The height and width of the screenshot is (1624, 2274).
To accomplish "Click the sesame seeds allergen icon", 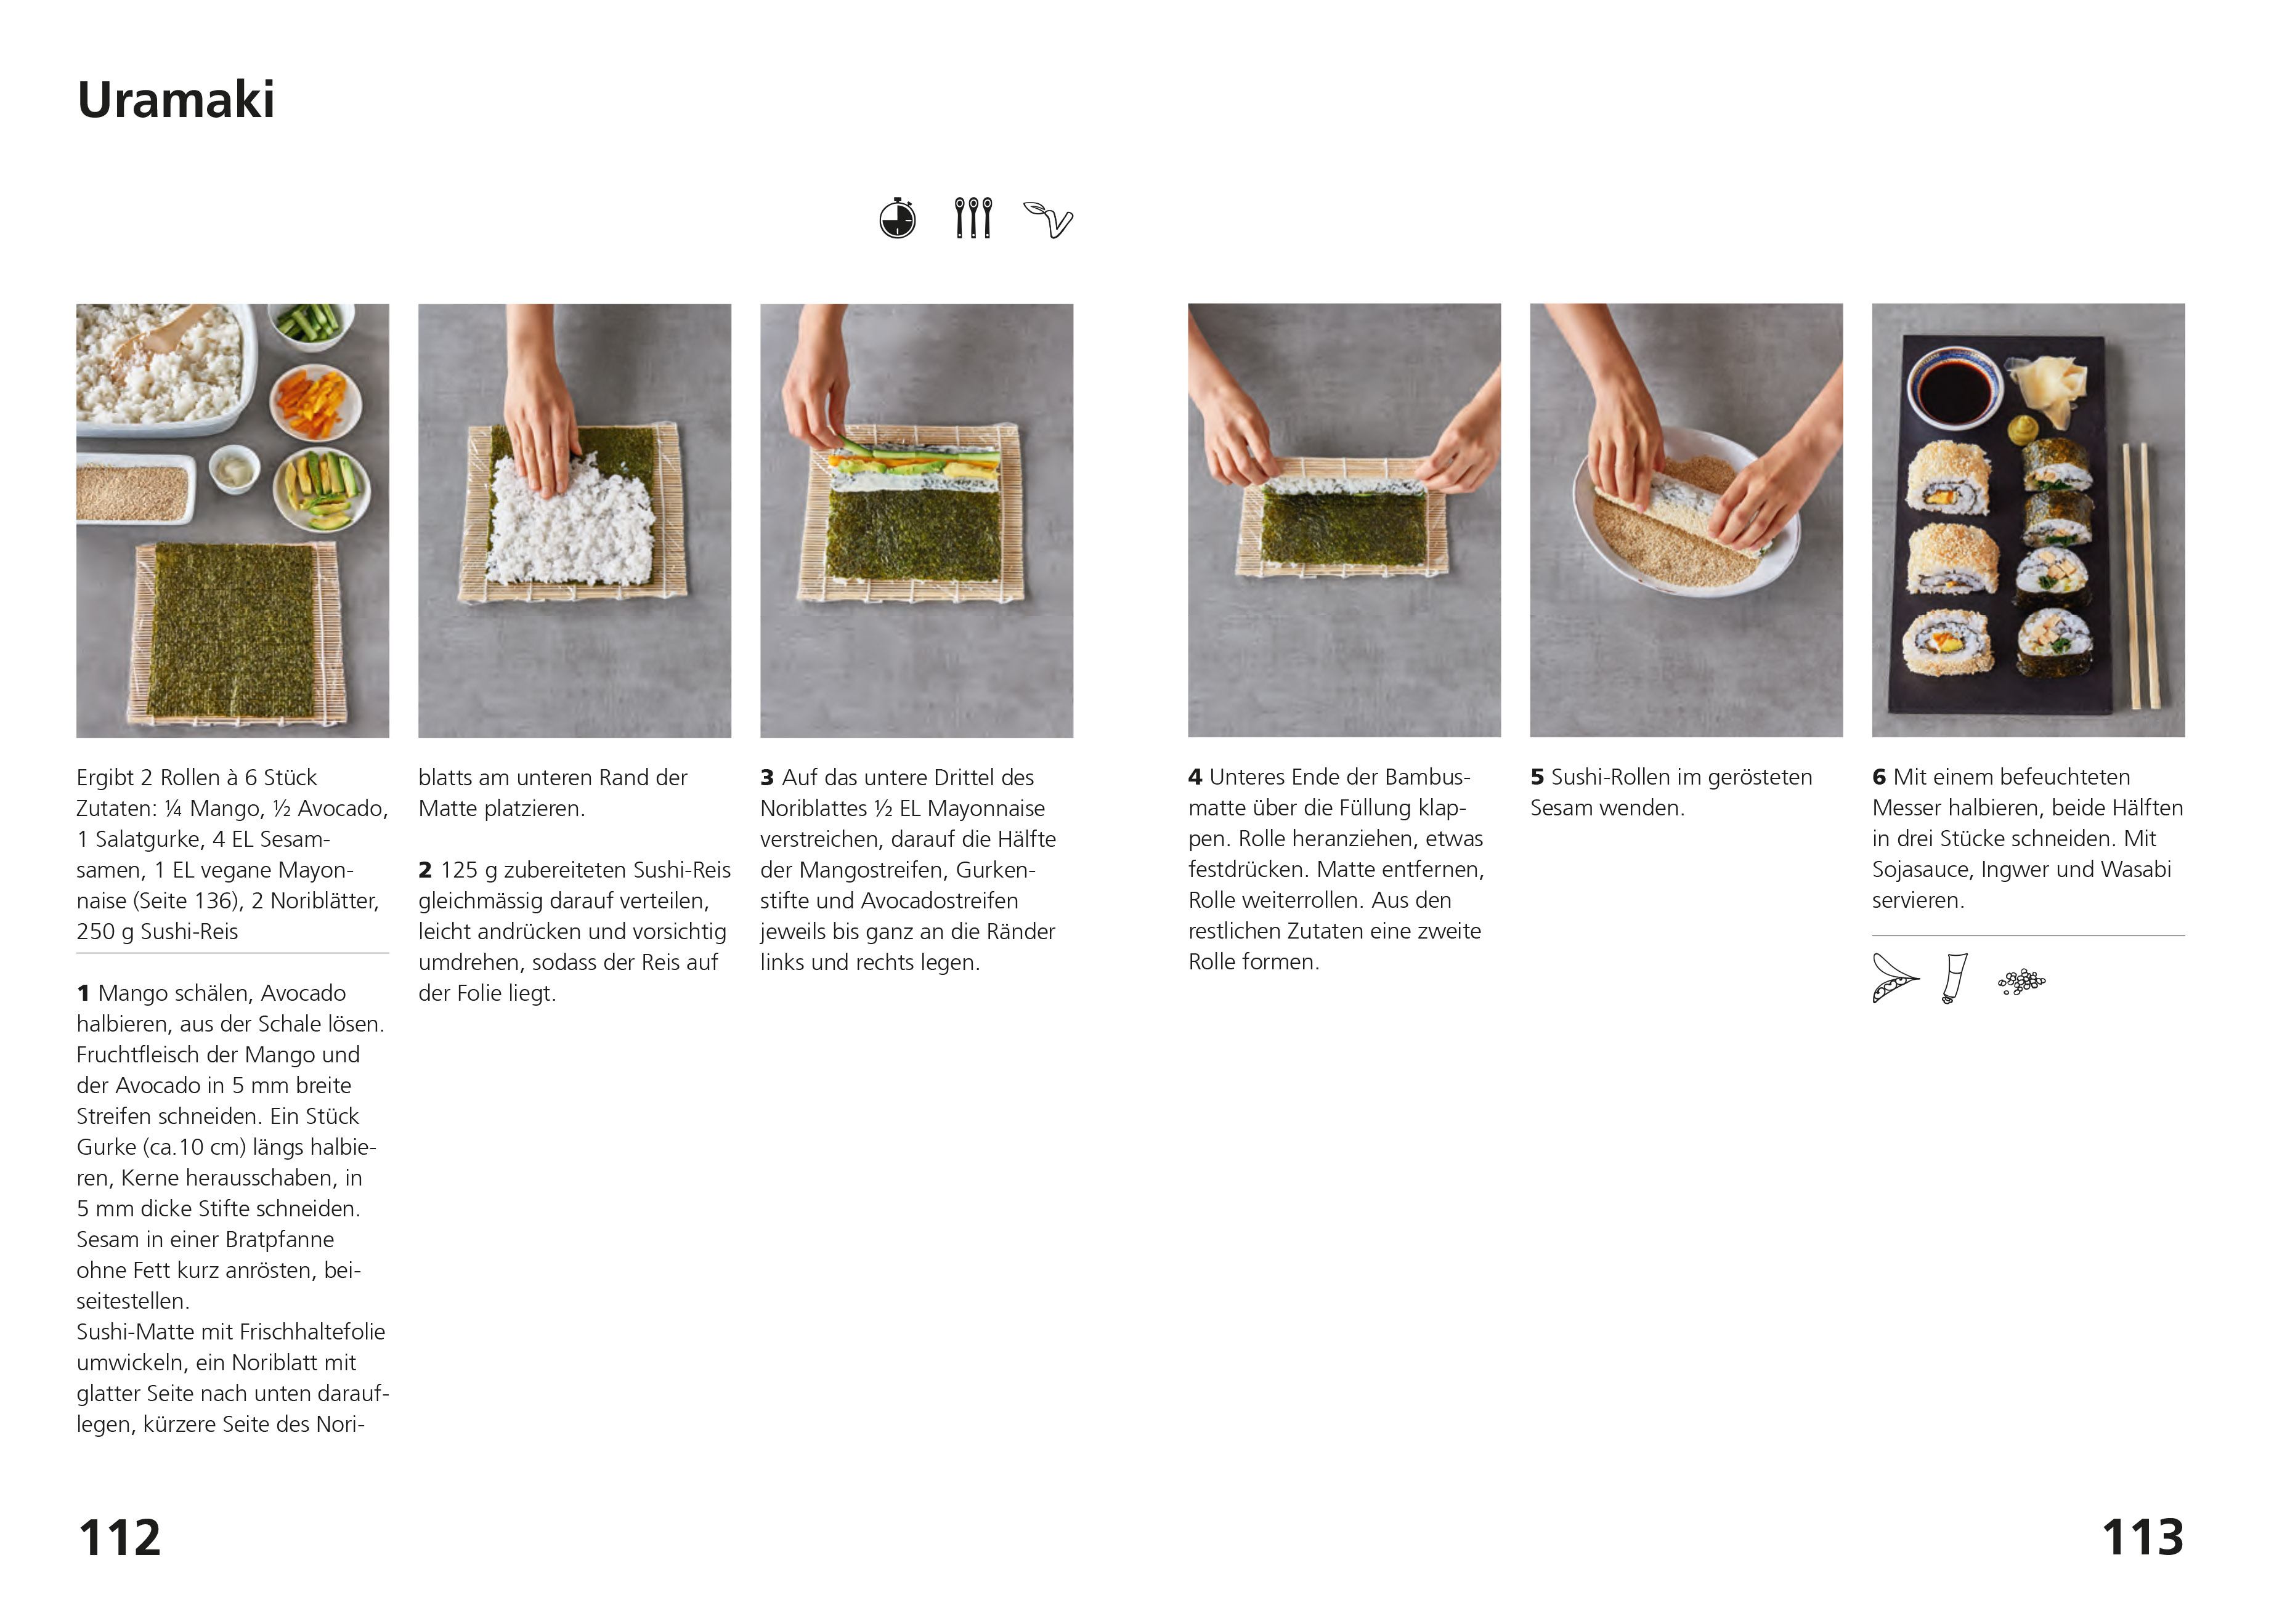I will tap(2022, 981).
